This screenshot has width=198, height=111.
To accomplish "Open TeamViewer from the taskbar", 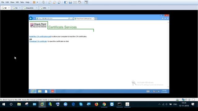I will 112,104.
